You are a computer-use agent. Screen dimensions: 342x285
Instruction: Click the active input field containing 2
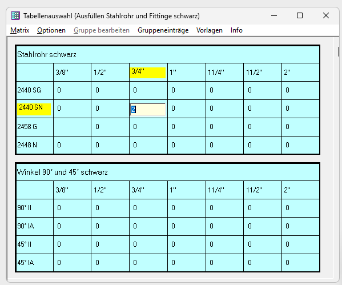(x=148, y=109)
